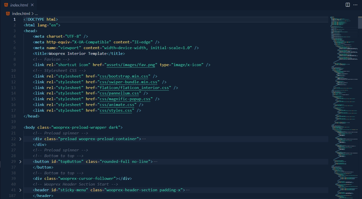Open the assets/images/fav.png favicon link
Viewport: 362px width, 199px height.
point(131,65)
